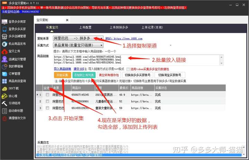249x160 pixels.
Task: Click the 分词组词 hammer icon
Action: [4, 103]
